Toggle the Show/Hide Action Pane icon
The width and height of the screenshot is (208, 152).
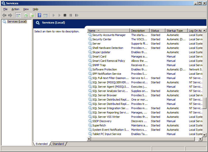pyautogui.click(x=45, y=15)
